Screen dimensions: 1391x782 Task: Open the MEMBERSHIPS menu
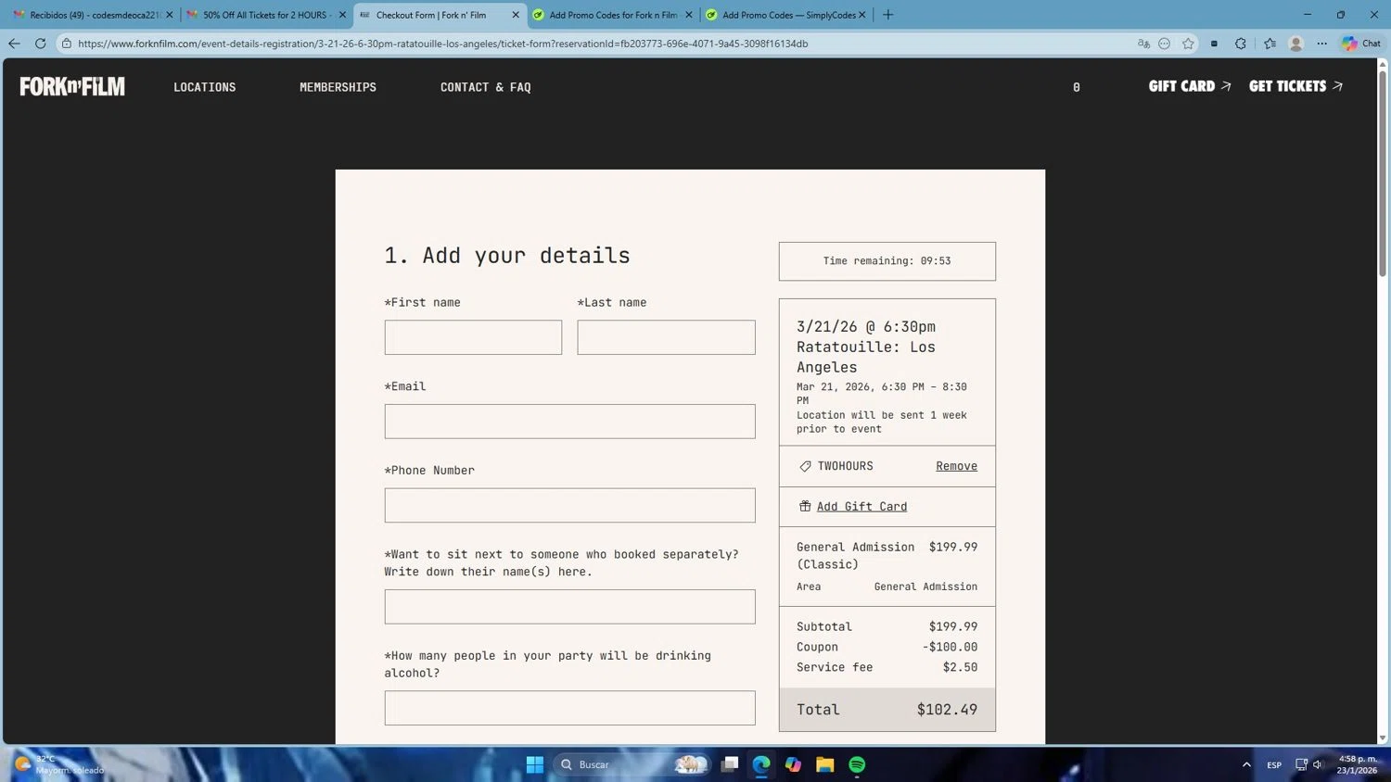(338, 87)
